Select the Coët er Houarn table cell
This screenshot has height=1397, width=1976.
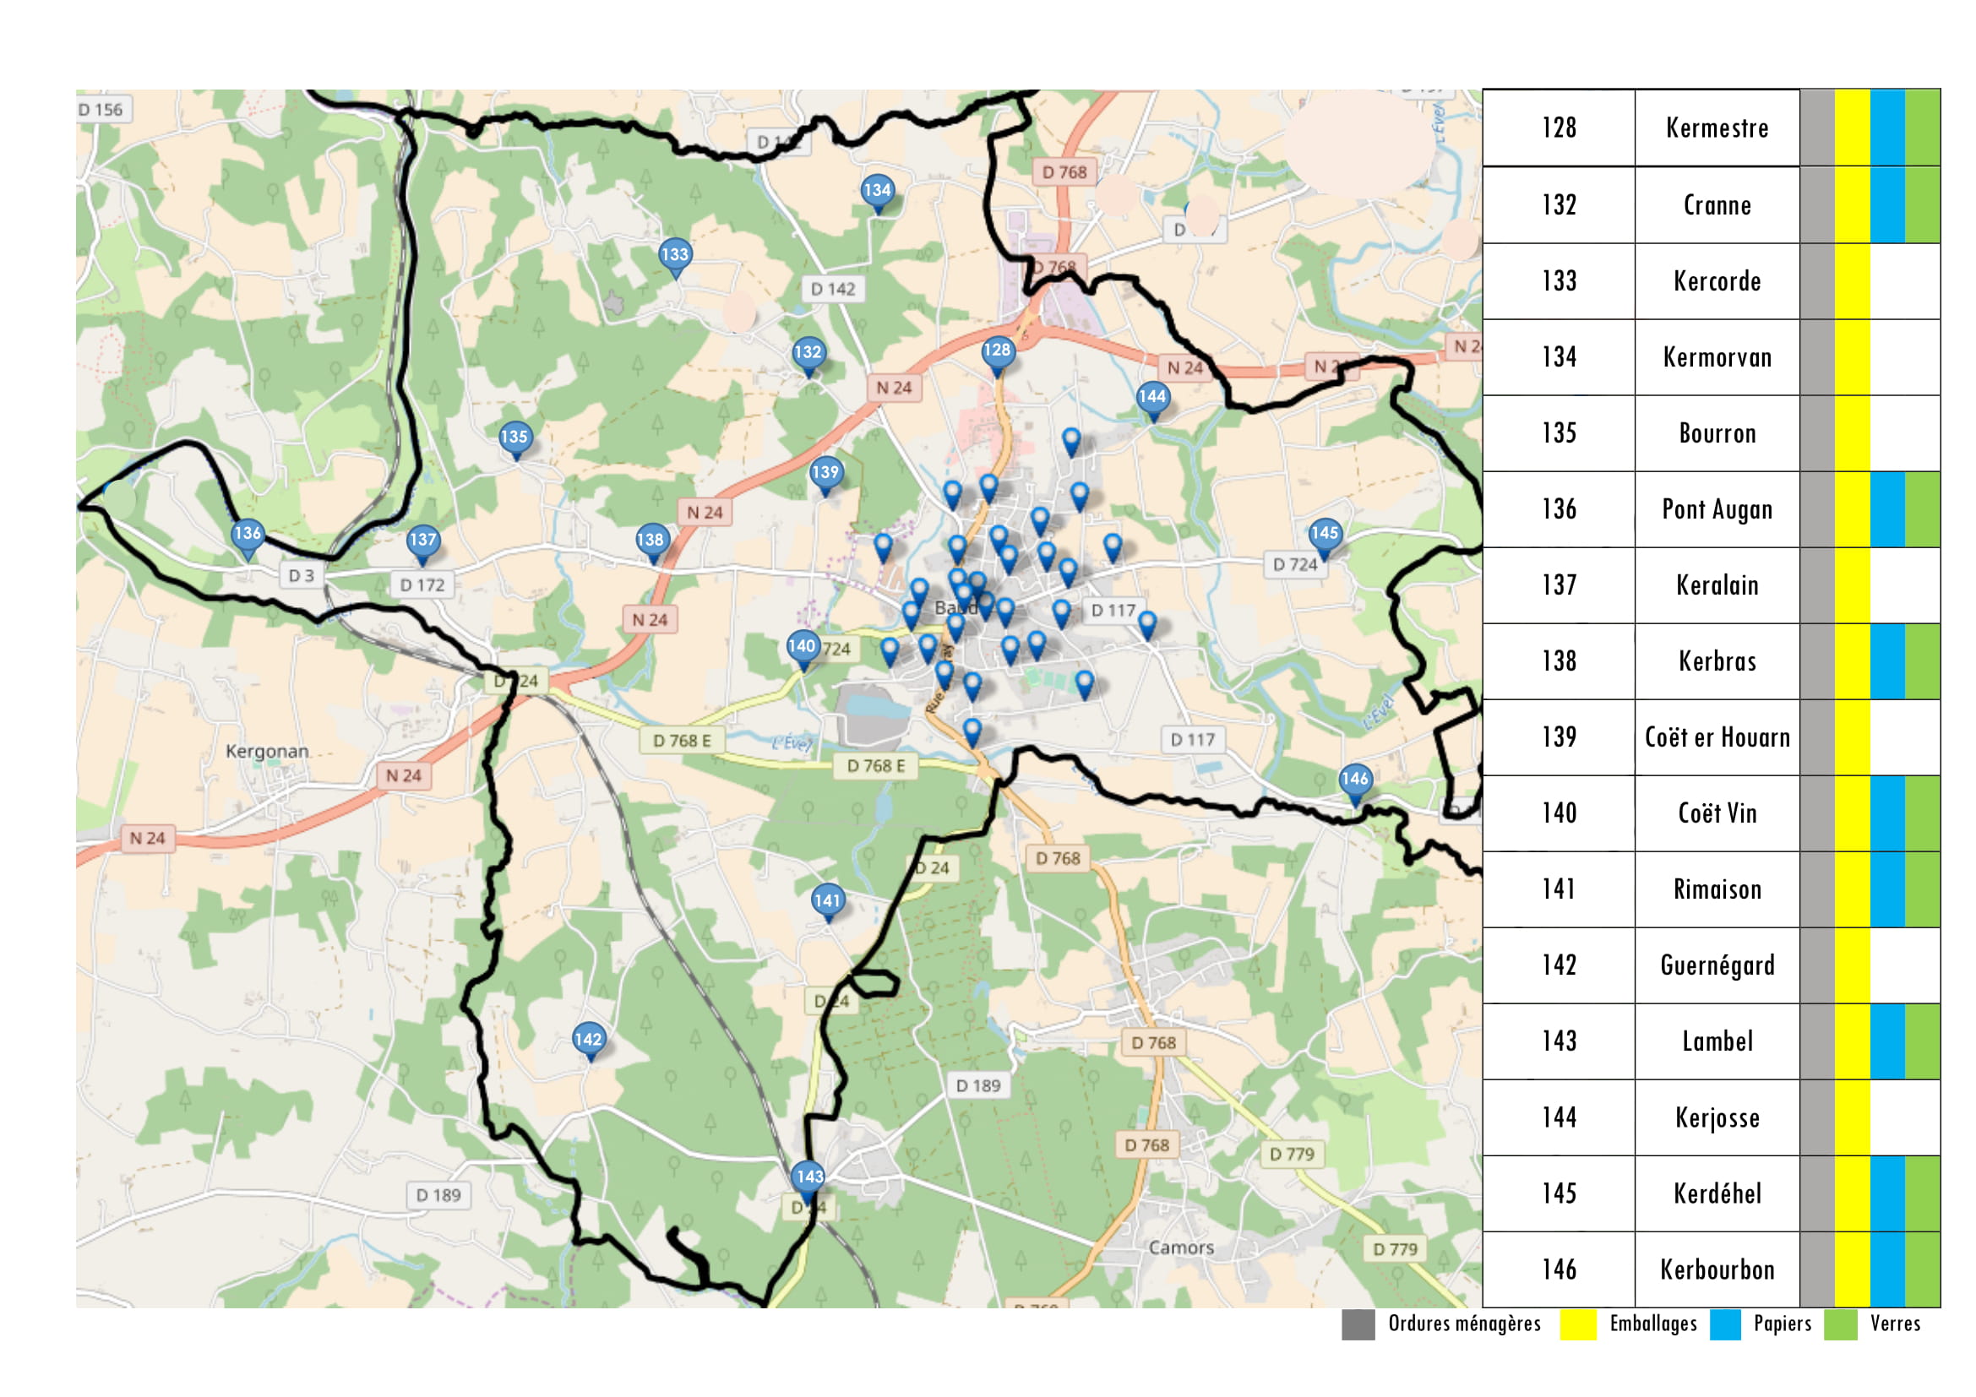[1717, 737]
